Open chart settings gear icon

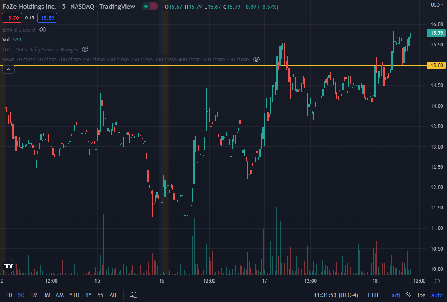pyautogui.click(x=437, y=281)
